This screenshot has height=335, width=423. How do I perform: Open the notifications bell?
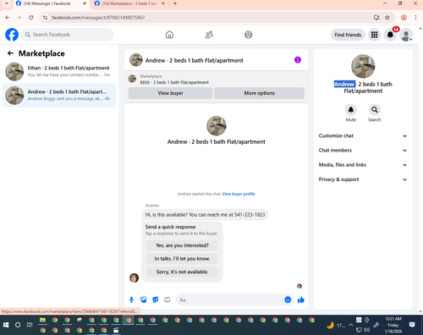[x=390, y=35]
